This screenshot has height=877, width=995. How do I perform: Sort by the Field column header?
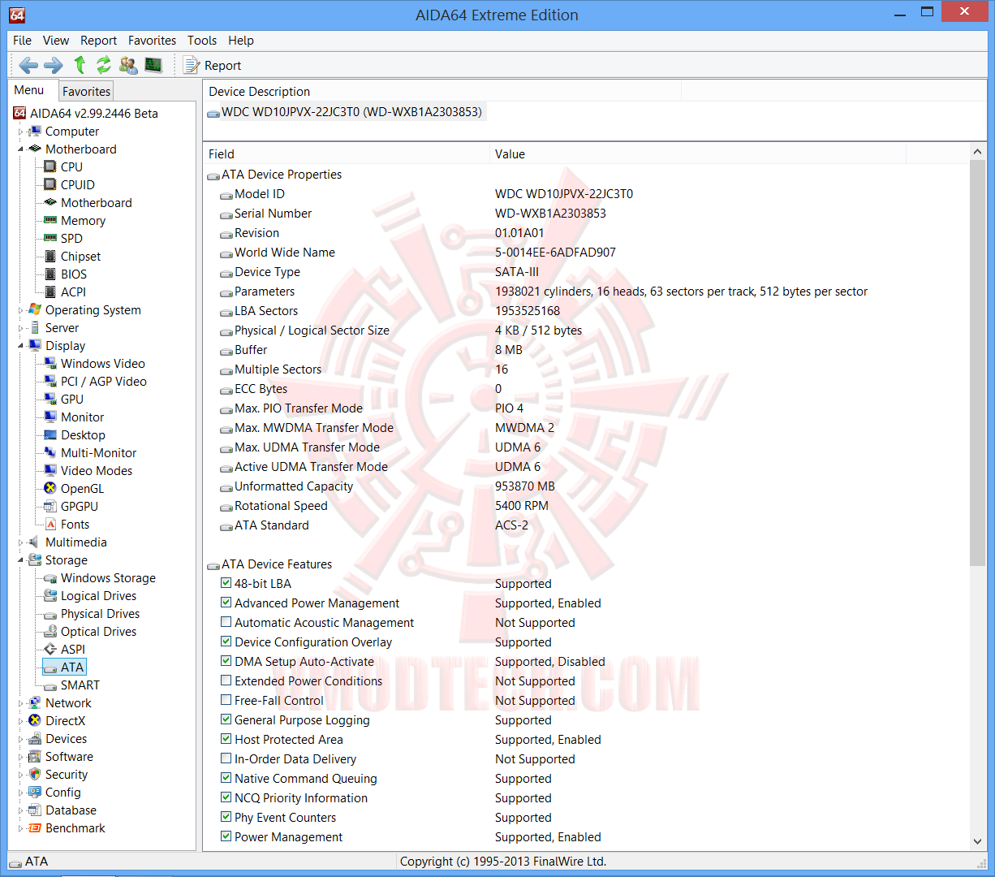pyautogui.click(x=347, y=154)
